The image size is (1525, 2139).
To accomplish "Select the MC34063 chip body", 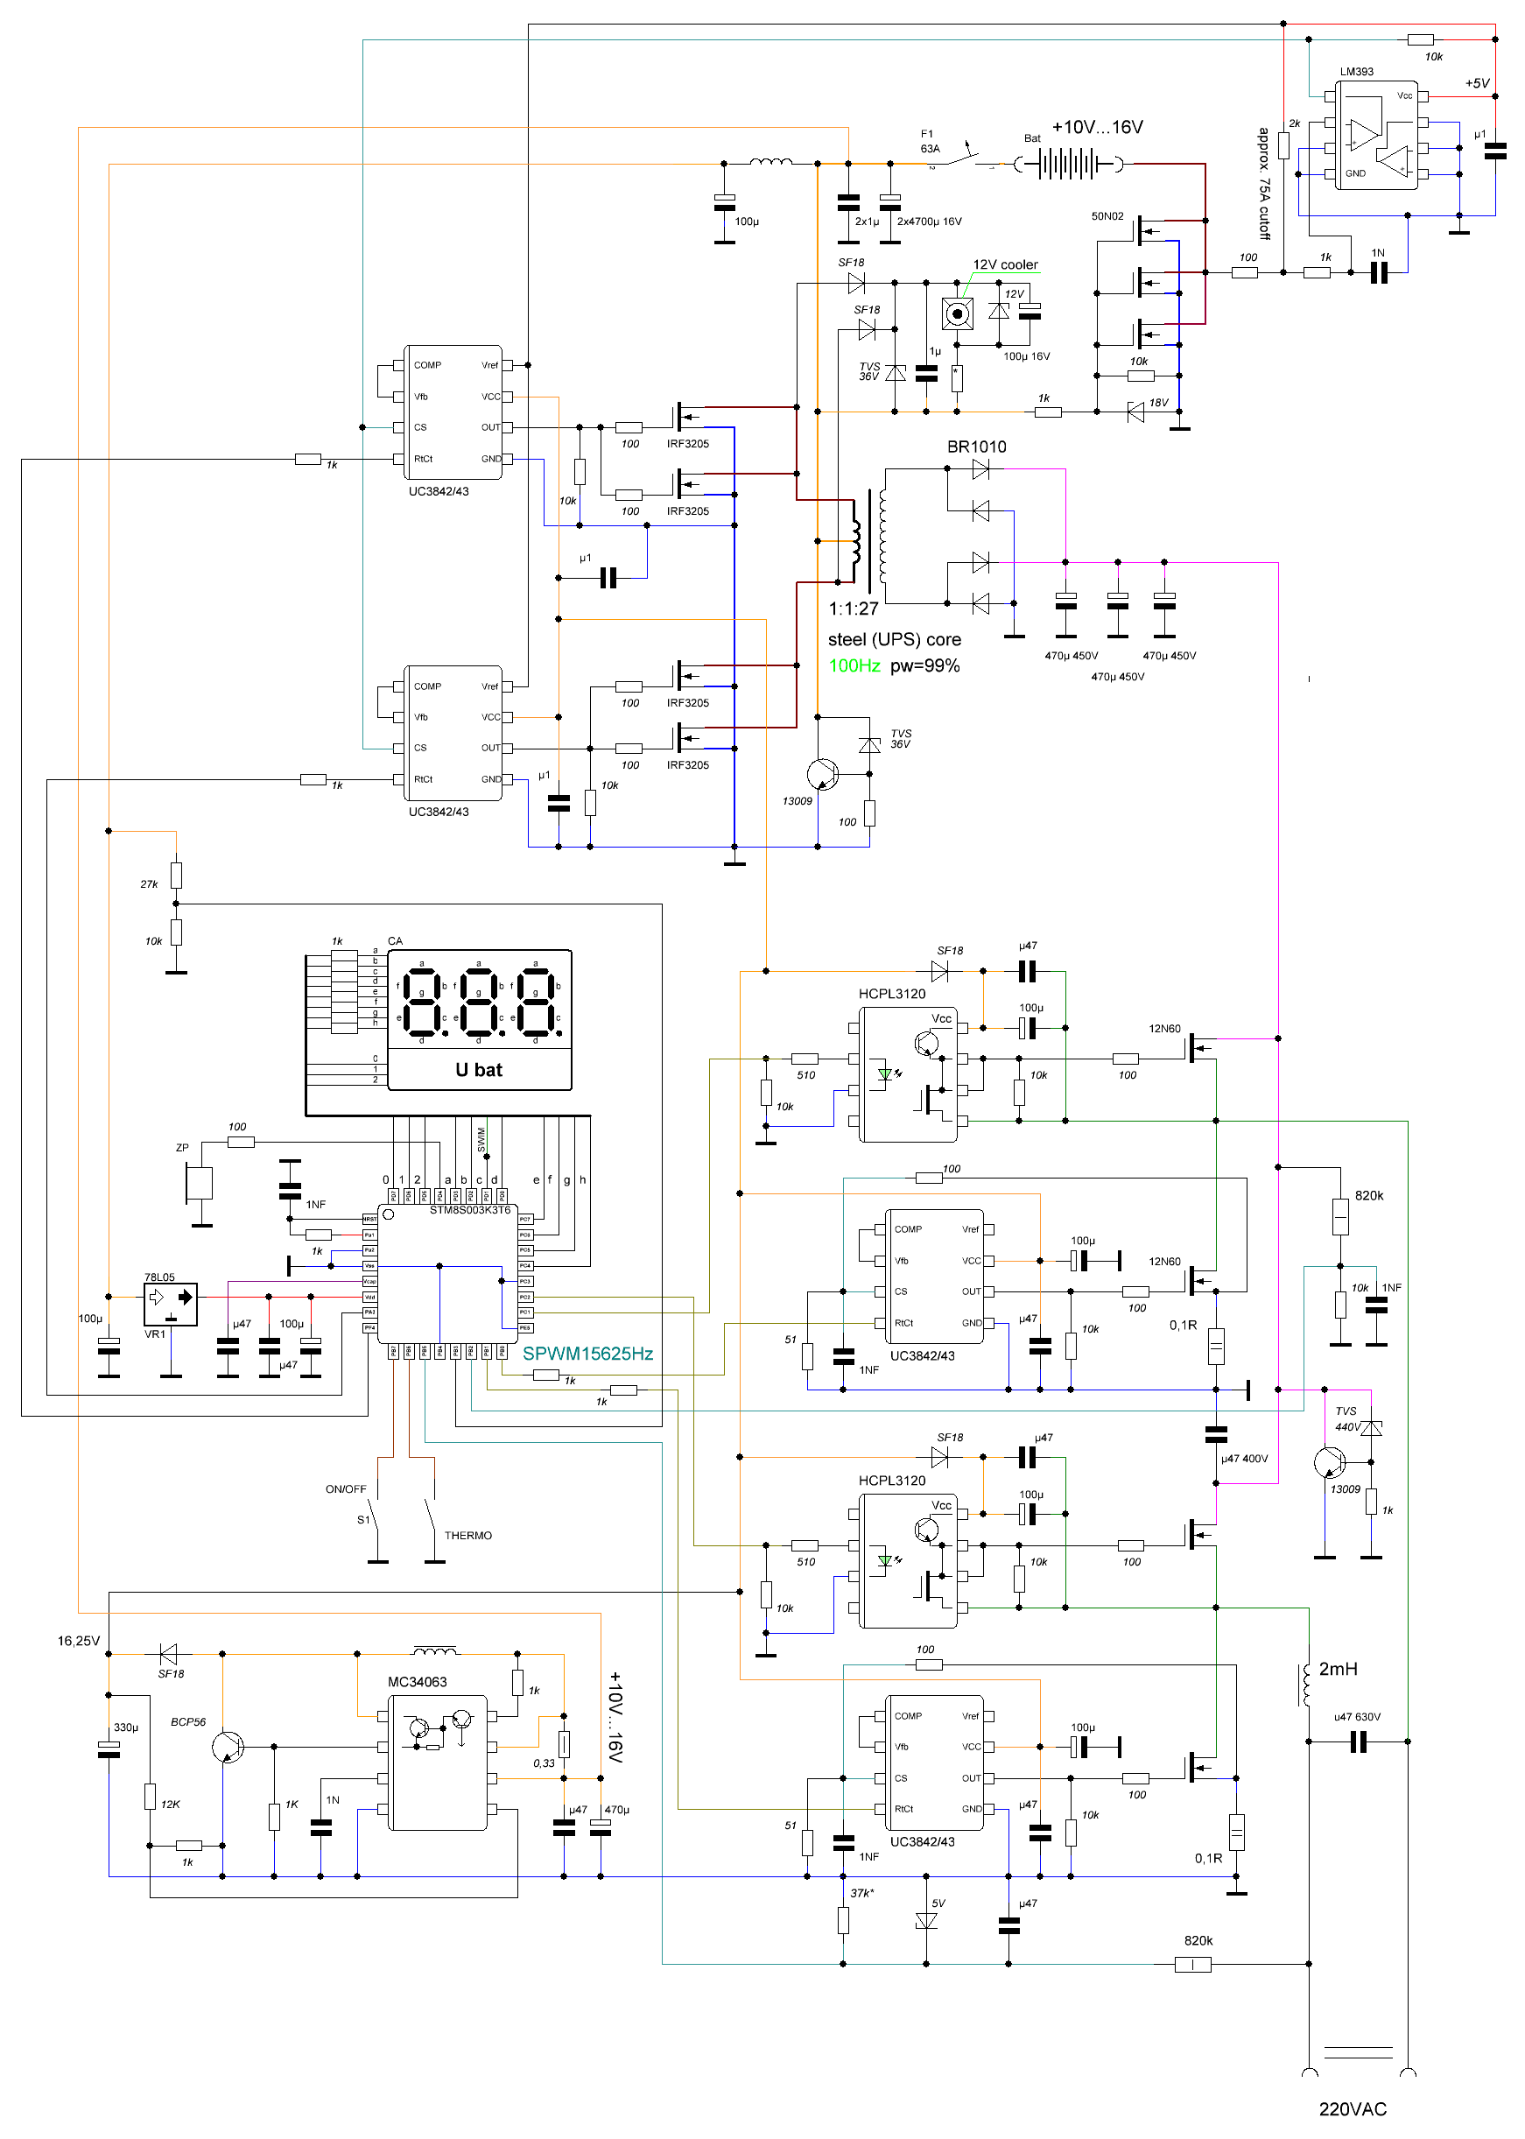I will tap(439, 1763).
